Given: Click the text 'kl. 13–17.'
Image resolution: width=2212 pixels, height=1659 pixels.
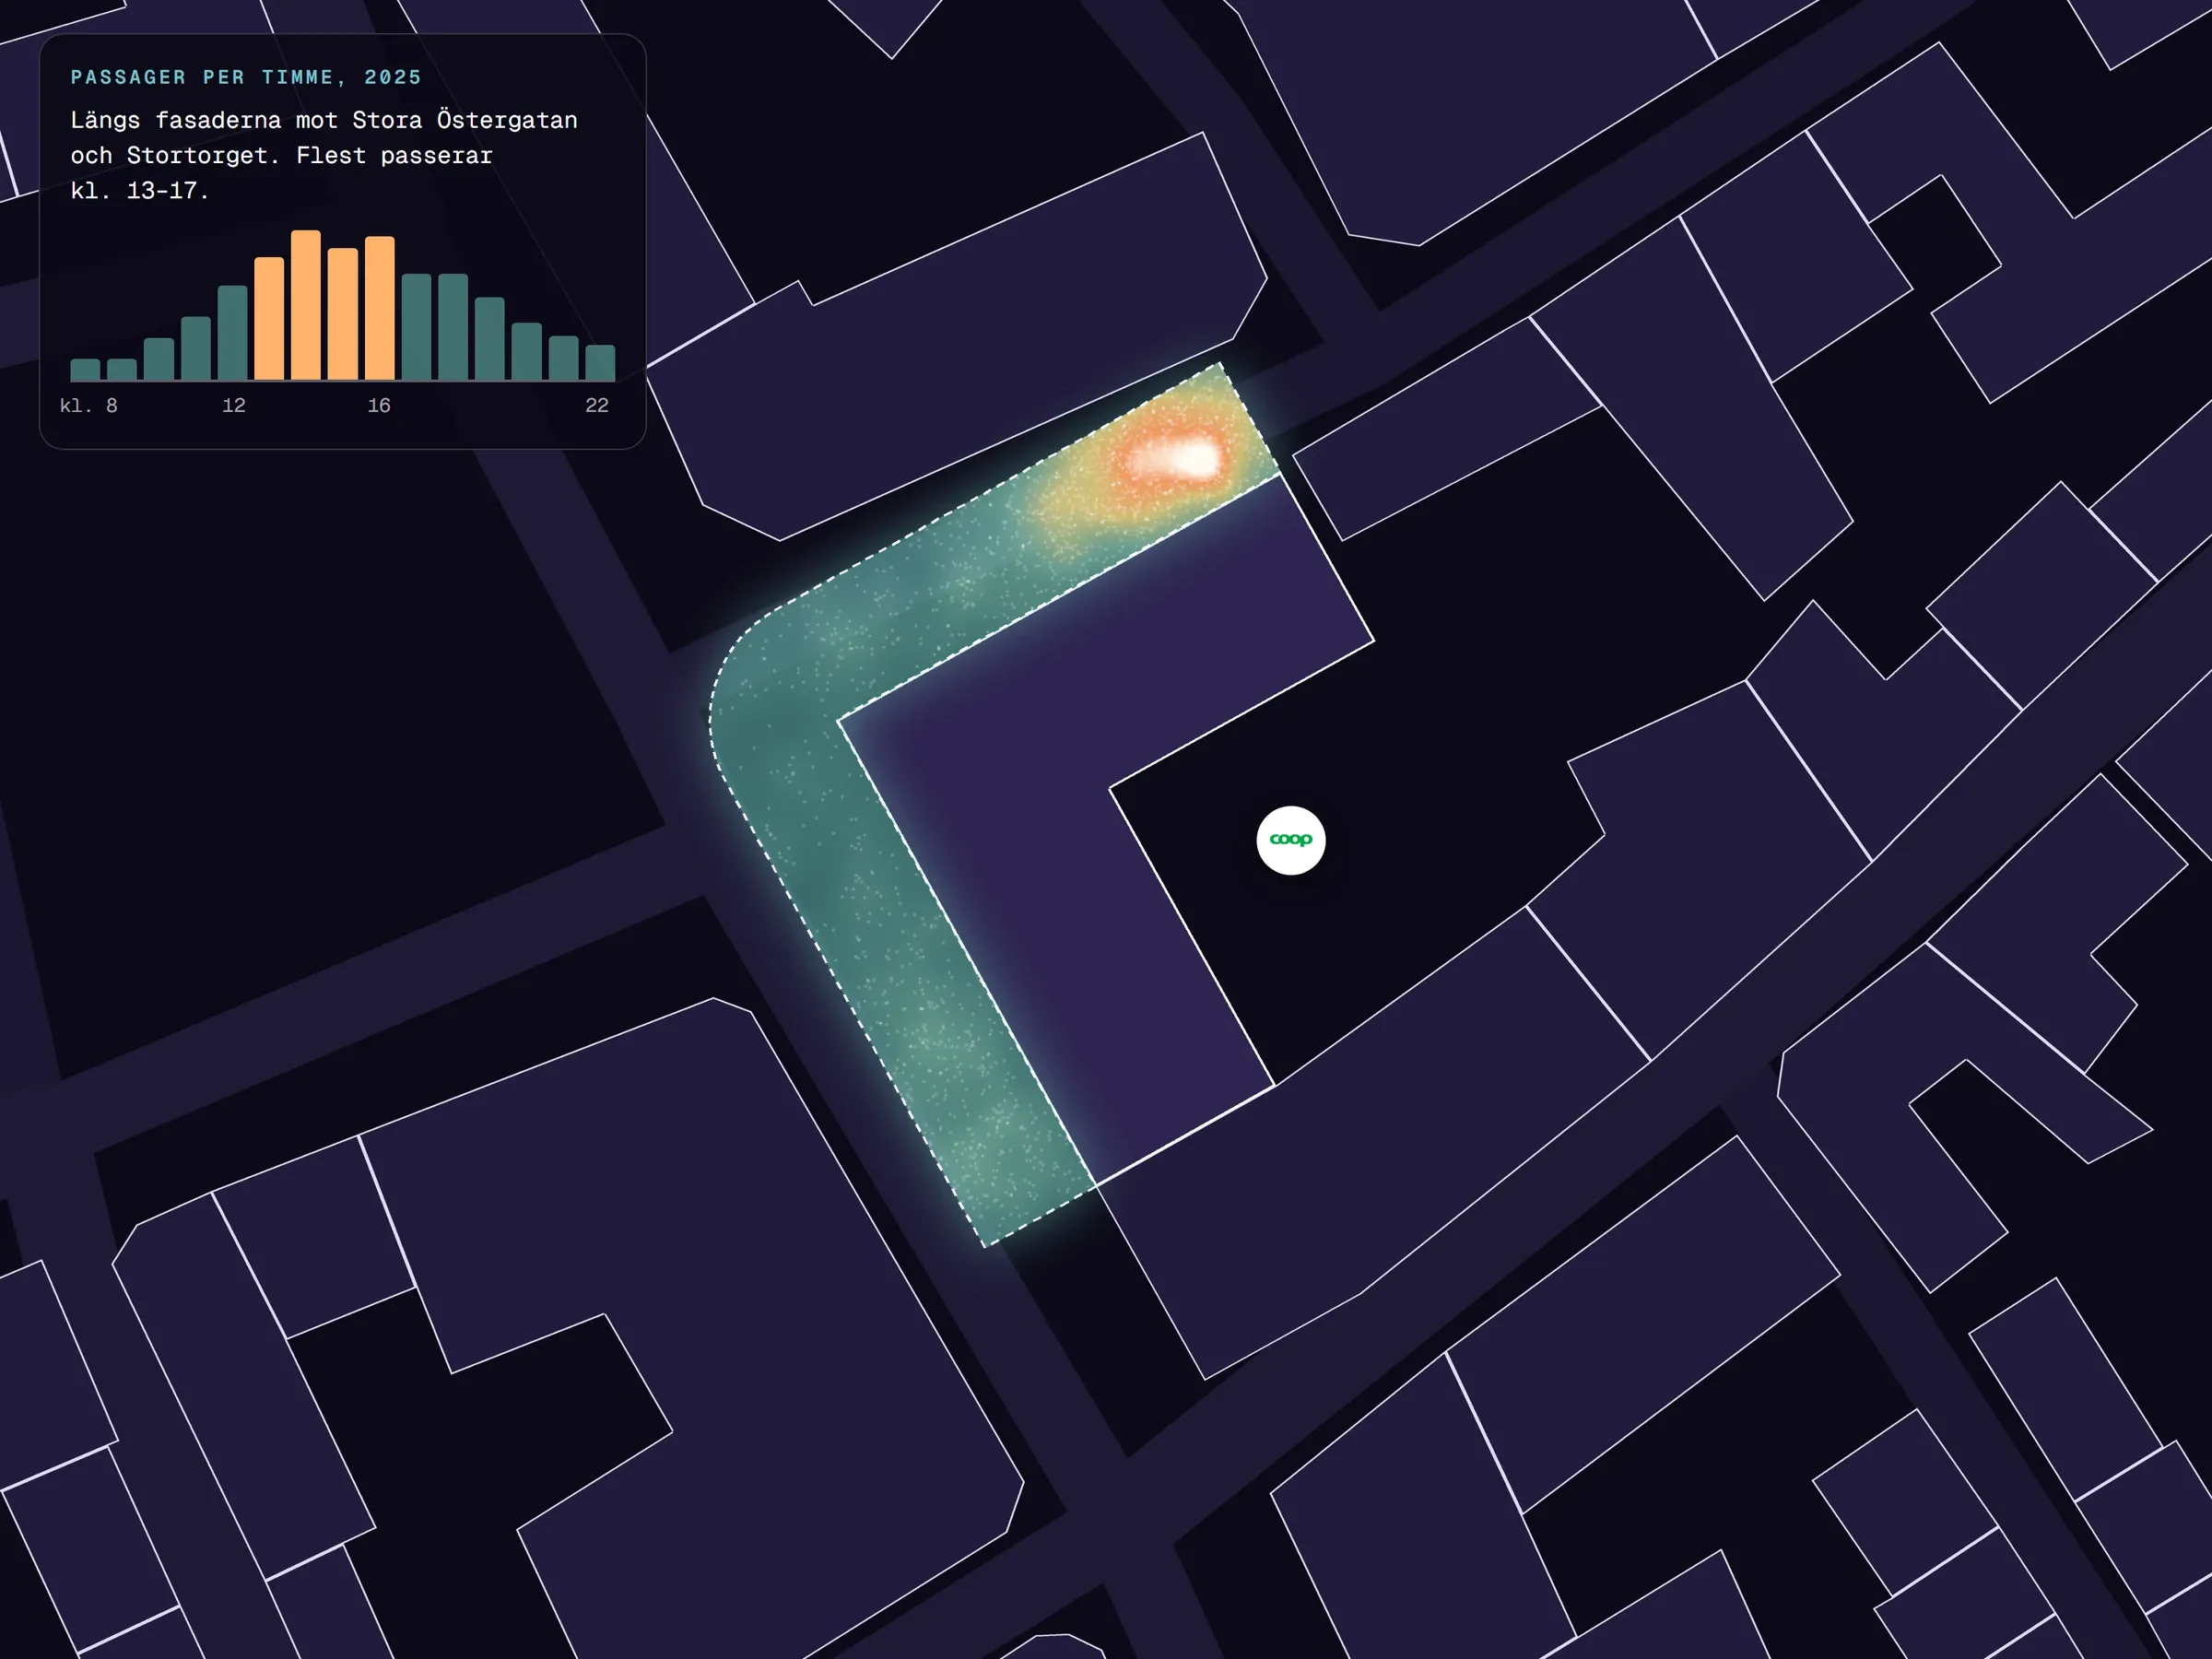Looking at the screenshot, I should coord(140,190).
